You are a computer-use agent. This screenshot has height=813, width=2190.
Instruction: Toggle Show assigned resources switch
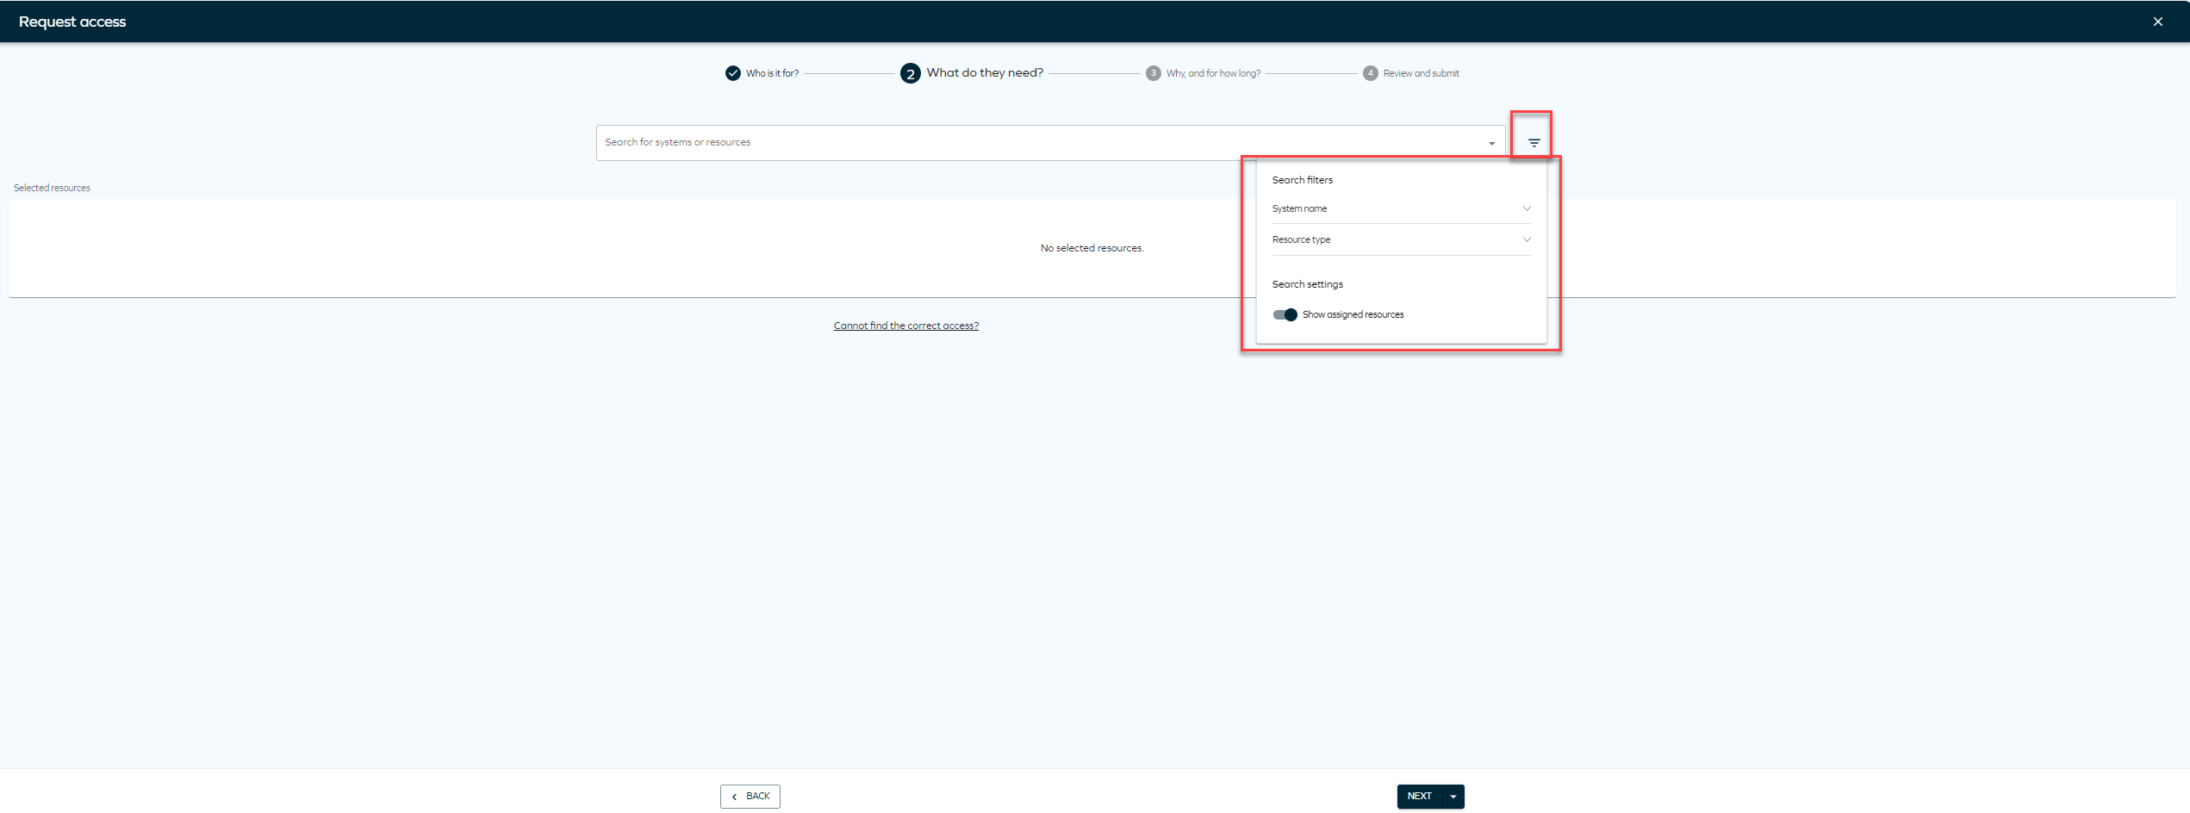point(1285,314)
